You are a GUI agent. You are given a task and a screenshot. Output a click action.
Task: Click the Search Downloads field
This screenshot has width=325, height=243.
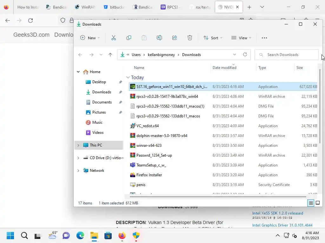tap(287, 55)
